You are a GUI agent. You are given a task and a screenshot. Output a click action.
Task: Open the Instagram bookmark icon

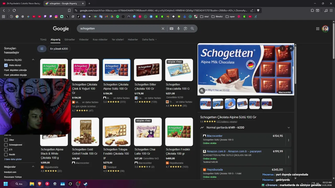point(56,17)
